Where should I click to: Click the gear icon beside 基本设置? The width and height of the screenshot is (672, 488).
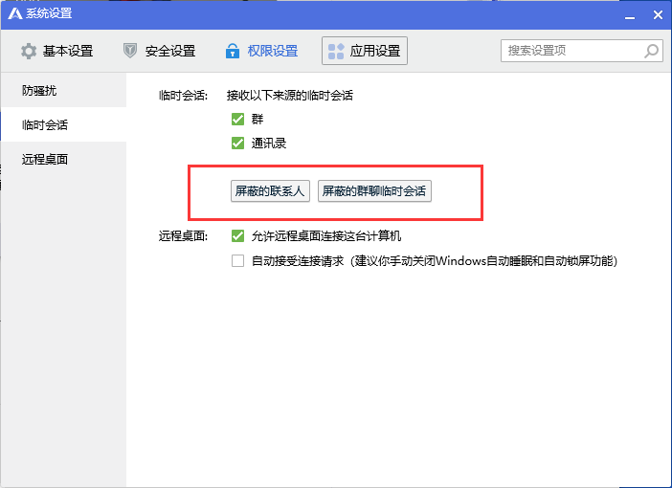(x=29, y=51)
